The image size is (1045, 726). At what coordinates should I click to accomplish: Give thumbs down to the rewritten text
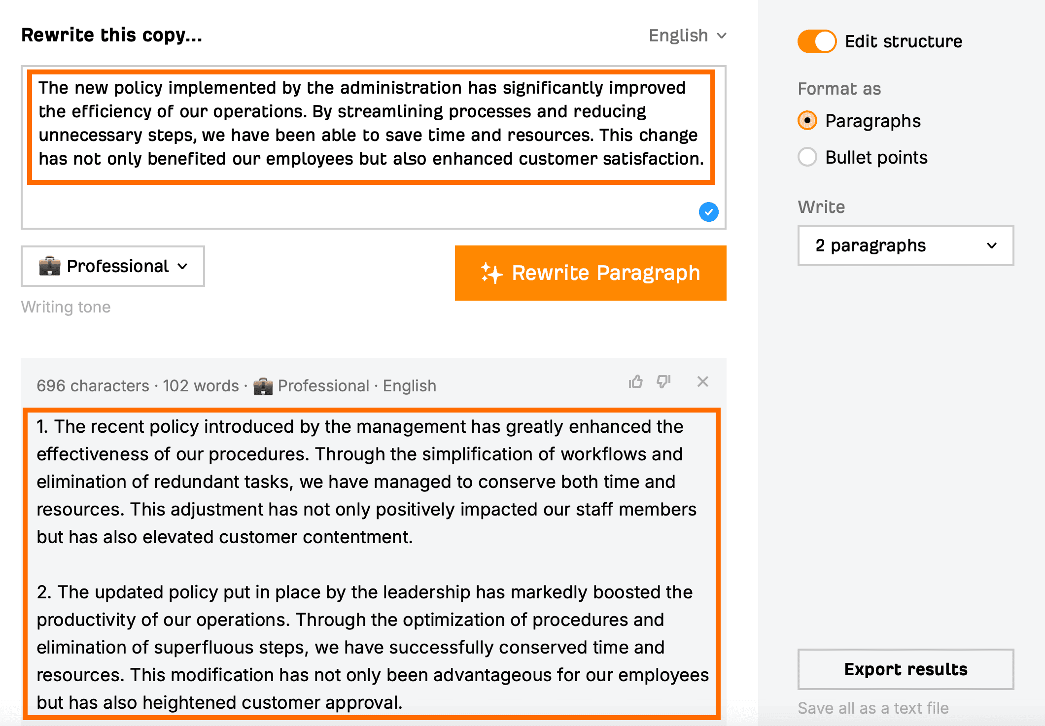click(x=664, y=381)
